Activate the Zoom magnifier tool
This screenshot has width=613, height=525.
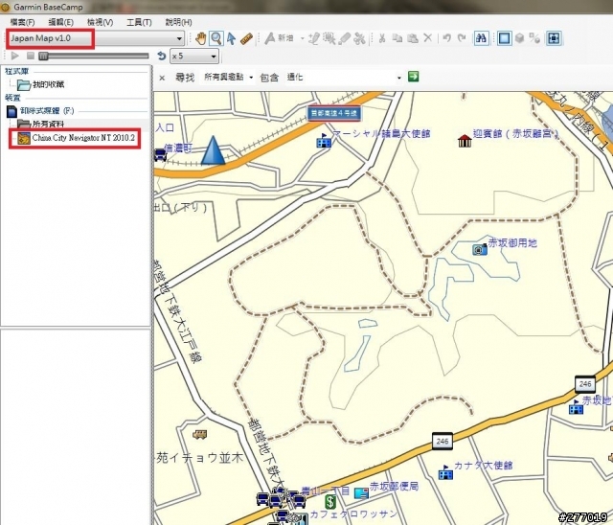(216, 38)
